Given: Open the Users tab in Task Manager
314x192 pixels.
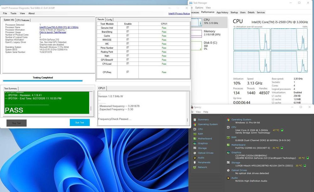Looking at the screenshot, I should click(x=243, y=13).
